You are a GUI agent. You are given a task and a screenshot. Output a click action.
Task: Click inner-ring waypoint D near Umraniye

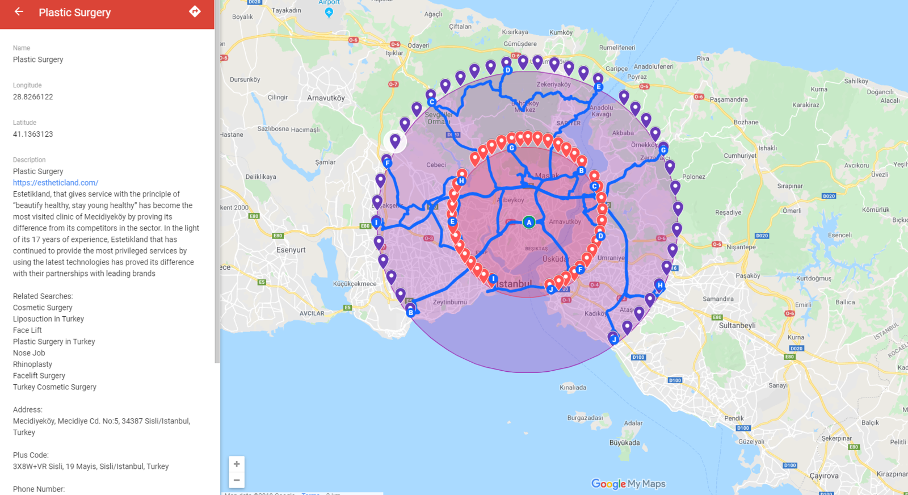click(x=600, y=236)
